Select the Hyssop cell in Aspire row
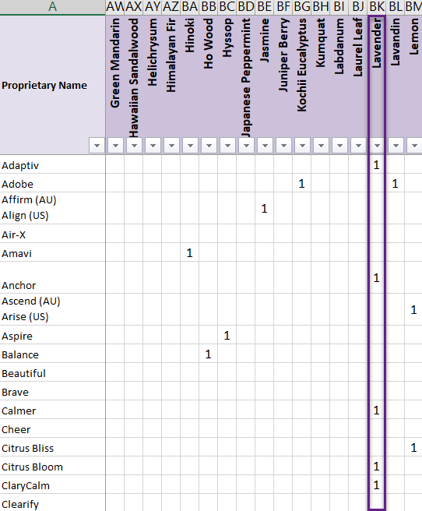The image size is (422, 511). [x=227, y=335]
